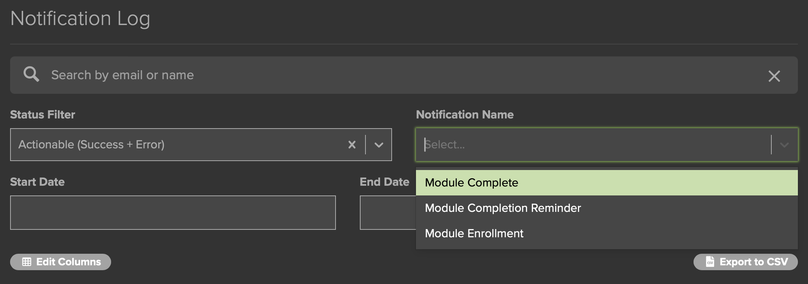Click the magnifying glass search icon
The height and width of the screenshot is (284, 808).
tap(31, 74)
